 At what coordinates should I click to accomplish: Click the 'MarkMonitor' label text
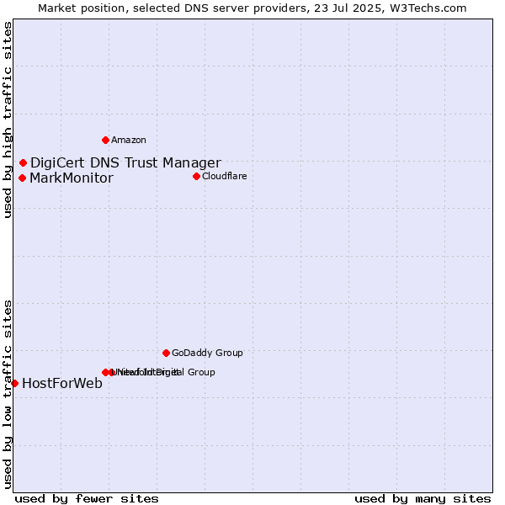point(72,178)
